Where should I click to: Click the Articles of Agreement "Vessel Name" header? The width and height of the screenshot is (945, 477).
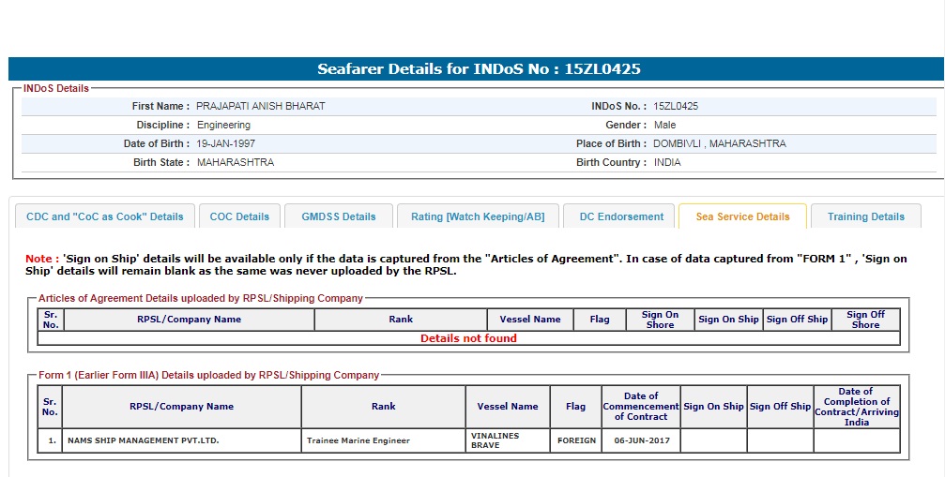pyautogui.click(x=530, y=320)
